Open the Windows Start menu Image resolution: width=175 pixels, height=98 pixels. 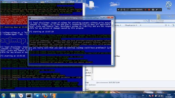[3, 96]
